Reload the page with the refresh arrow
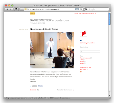This screenshot has width=114, height=103. point(81,9)
